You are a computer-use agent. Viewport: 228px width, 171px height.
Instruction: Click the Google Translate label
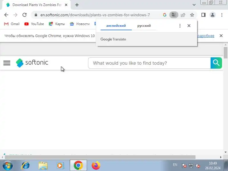[113, 39]
